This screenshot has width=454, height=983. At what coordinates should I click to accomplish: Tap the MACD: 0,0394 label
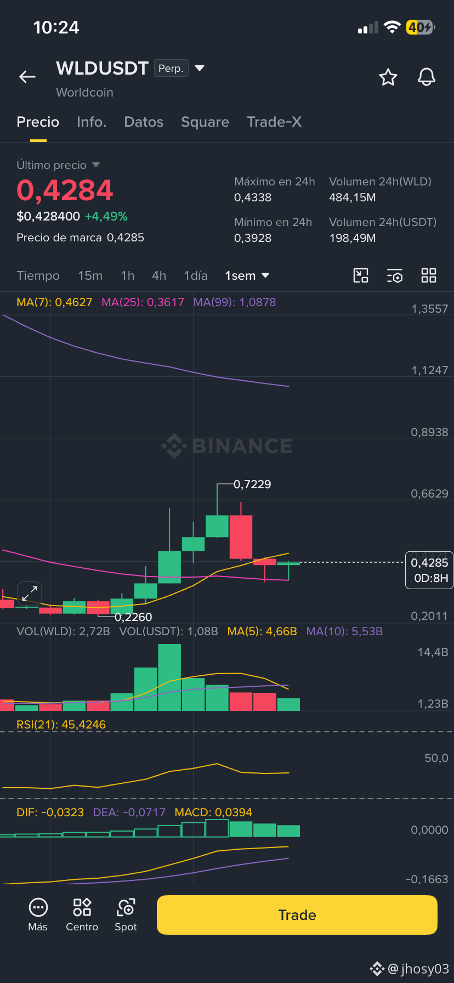(x=213, y=812)
